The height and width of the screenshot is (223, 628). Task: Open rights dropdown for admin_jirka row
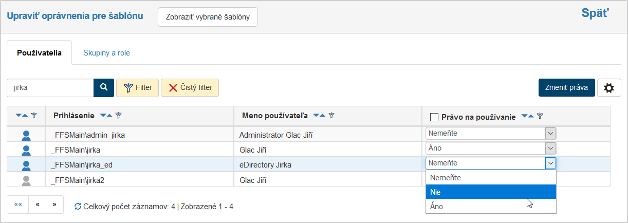click(x=490, y=134)
